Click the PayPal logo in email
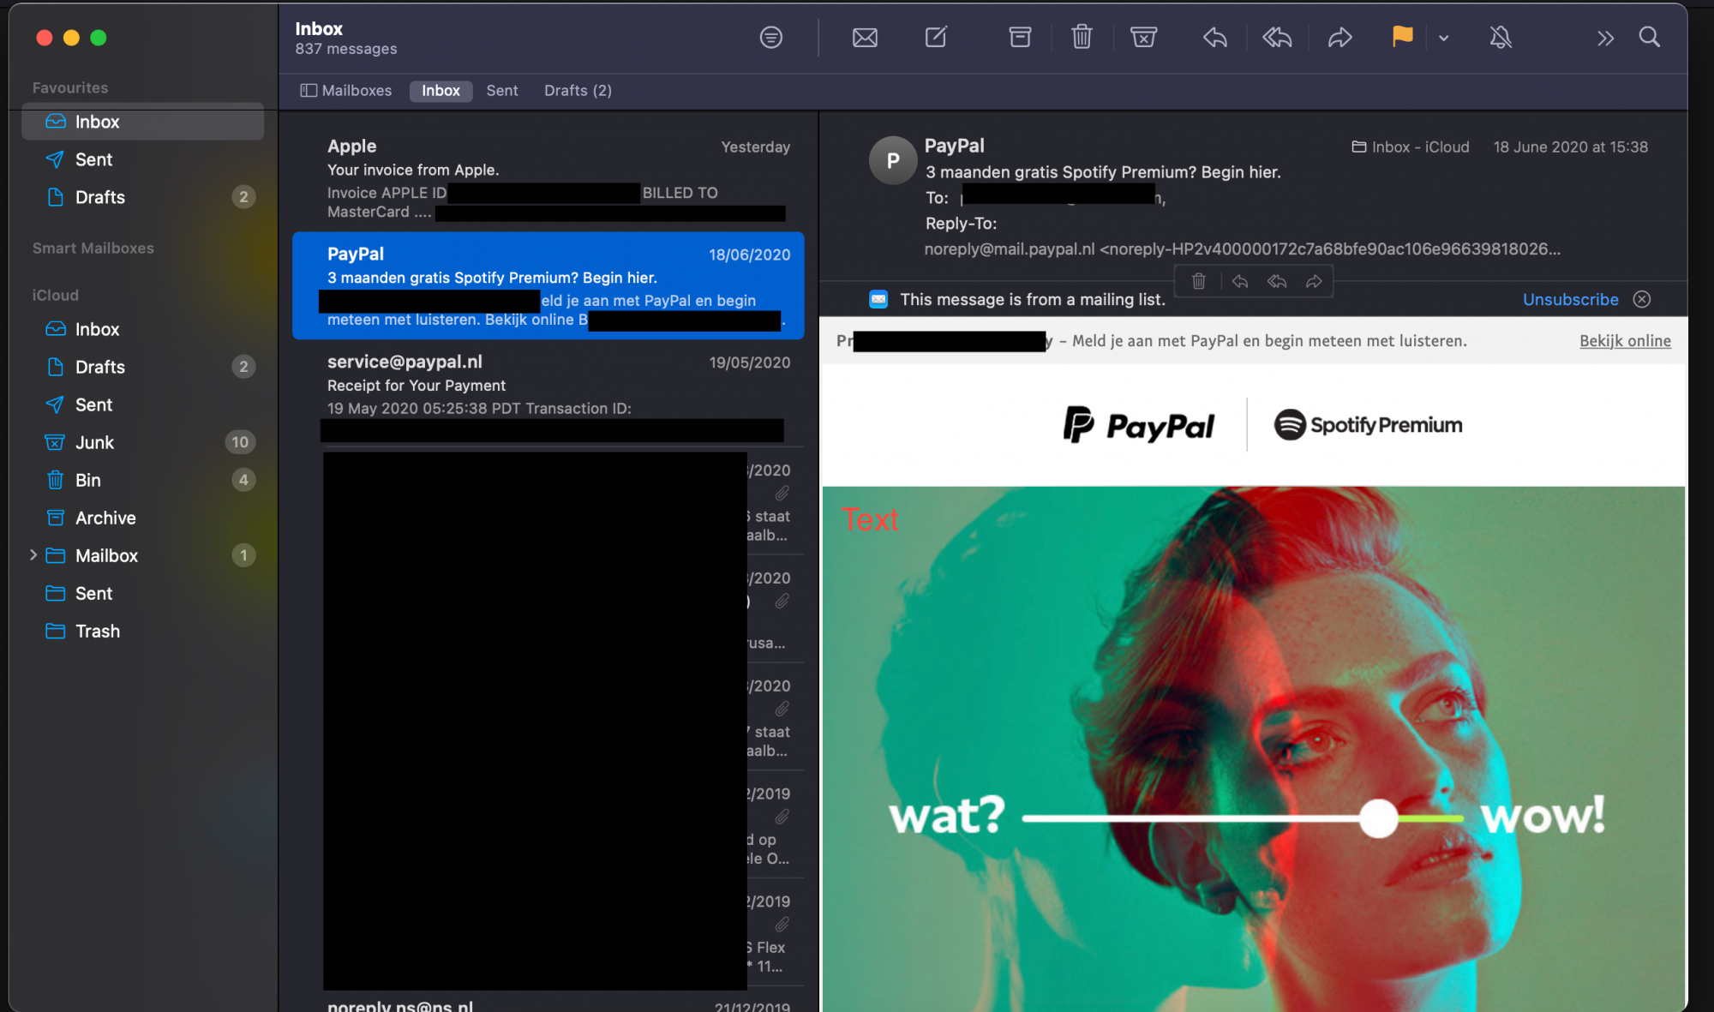 point(1139,425)
